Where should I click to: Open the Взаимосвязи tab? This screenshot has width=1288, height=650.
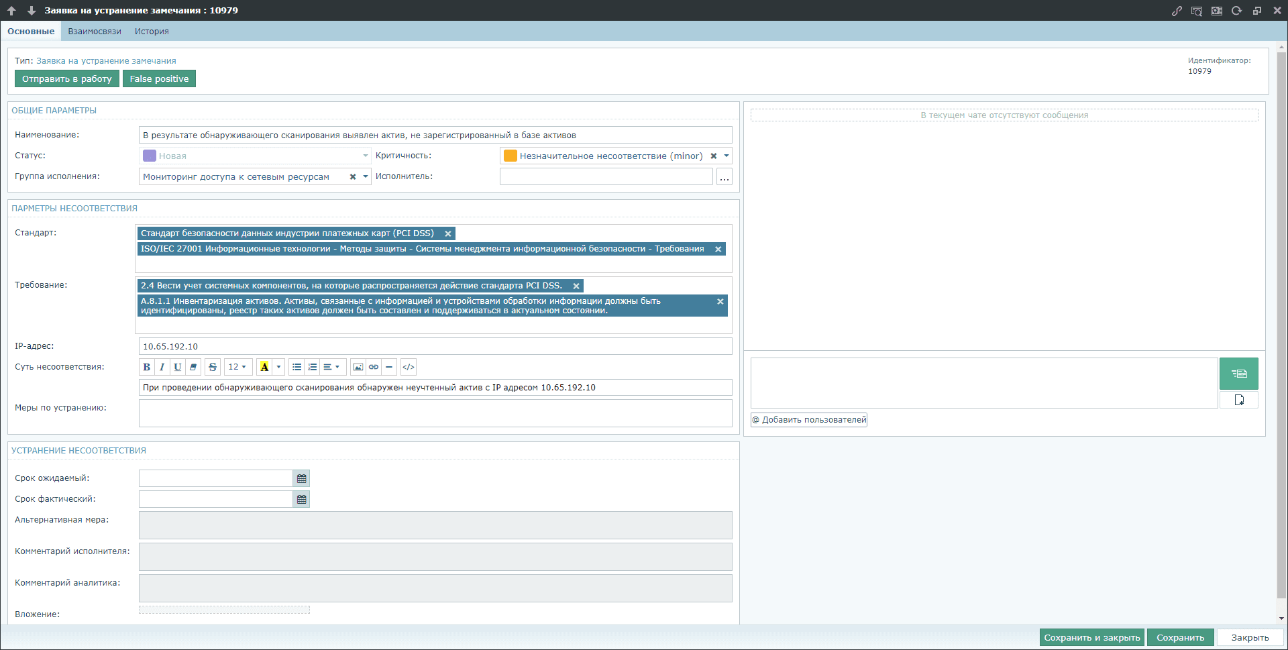95,32
